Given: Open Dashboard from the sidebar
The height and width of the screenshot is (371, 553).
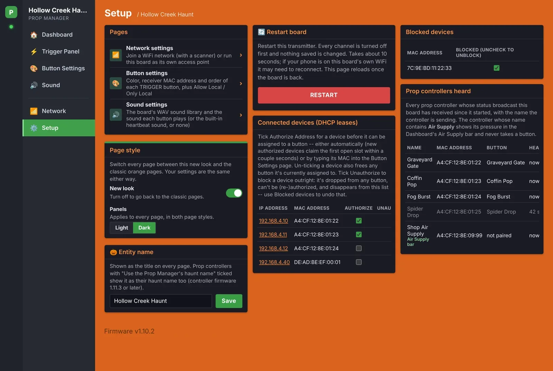Looking at the screenshot, I should point(59,35).
